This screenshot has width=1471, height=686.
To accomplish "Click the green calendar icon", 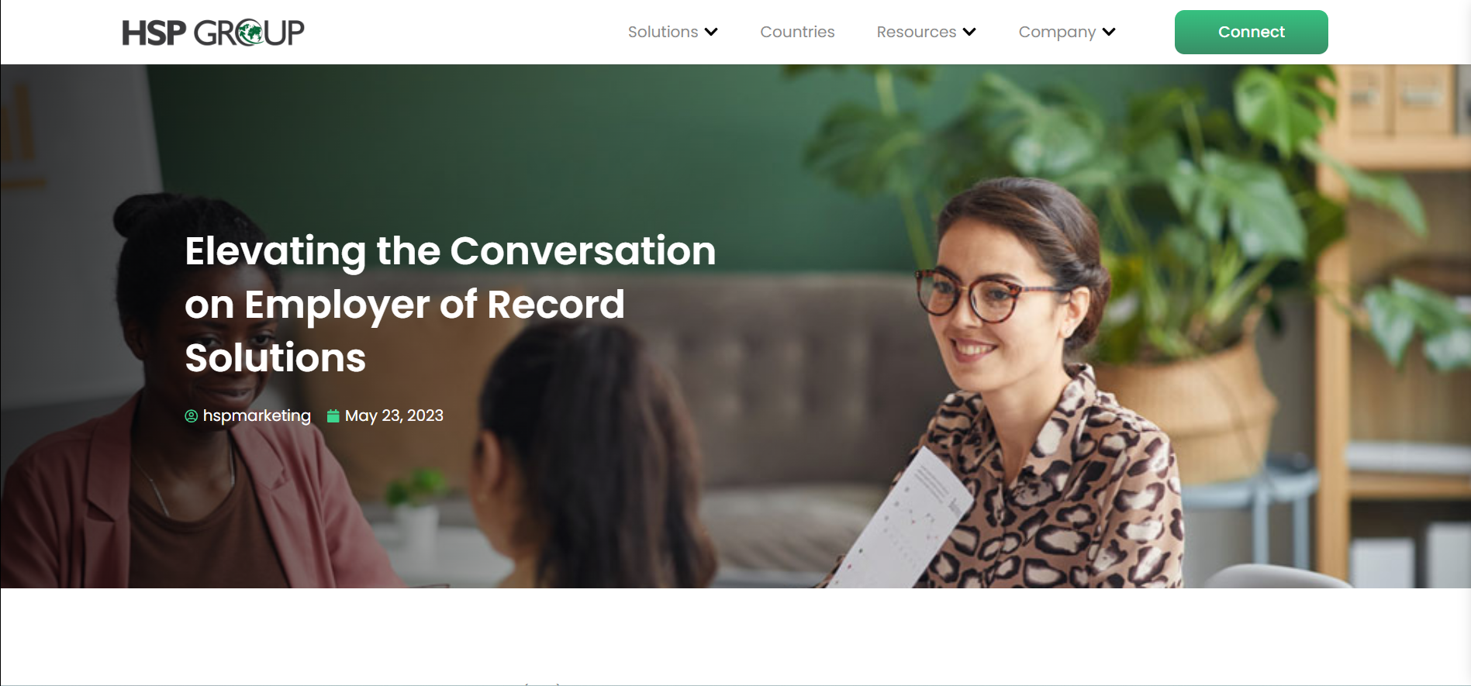I will [x=333, y=416].
